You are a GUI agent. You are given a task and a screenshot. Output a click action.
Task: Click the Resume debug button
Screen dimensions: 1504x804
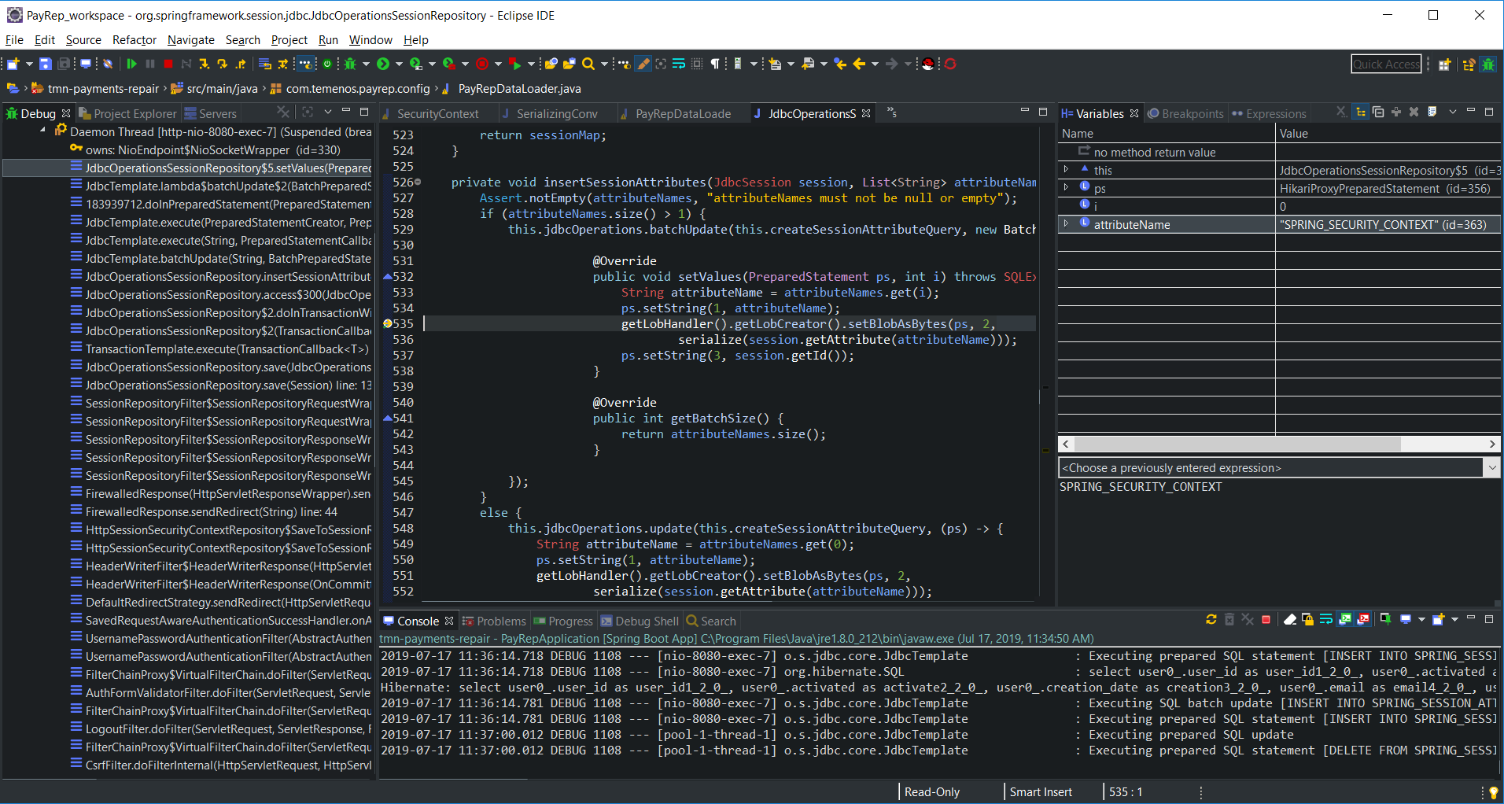[132, 65]
